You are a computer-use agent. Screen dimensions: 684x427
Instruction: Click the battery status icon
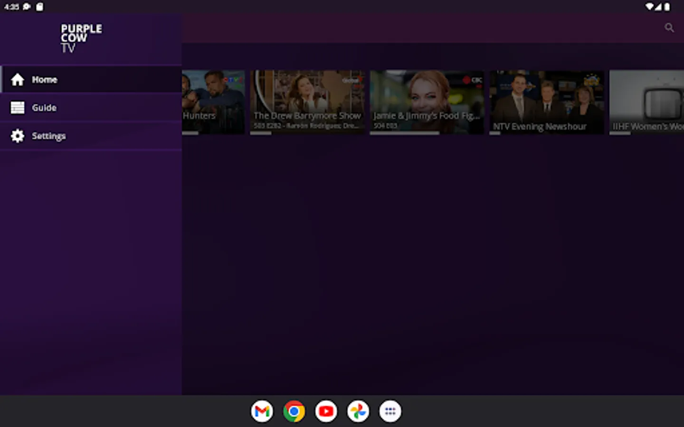tap(667, 7)
